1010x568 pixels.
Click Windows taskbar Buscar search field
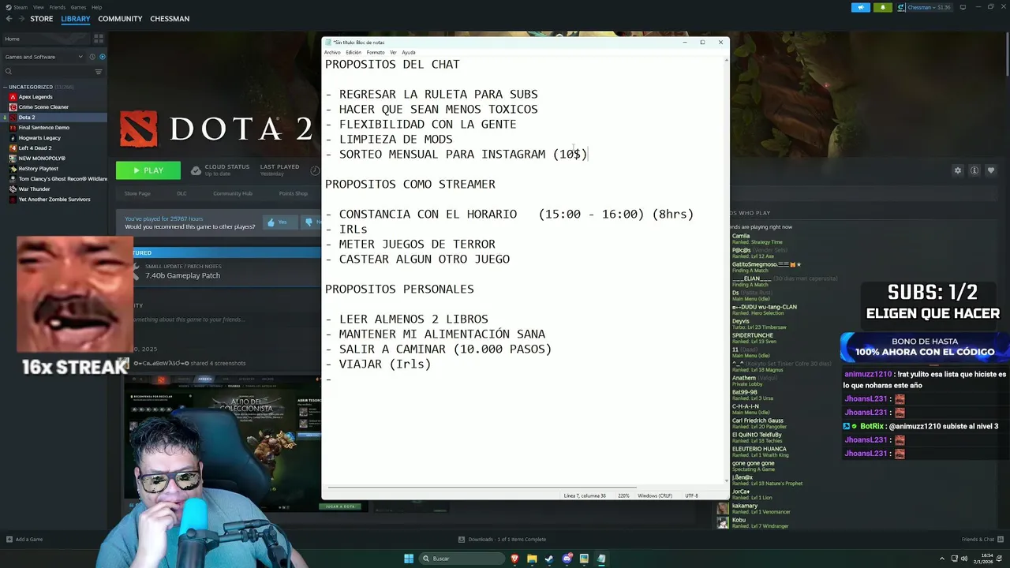[461, 559]
